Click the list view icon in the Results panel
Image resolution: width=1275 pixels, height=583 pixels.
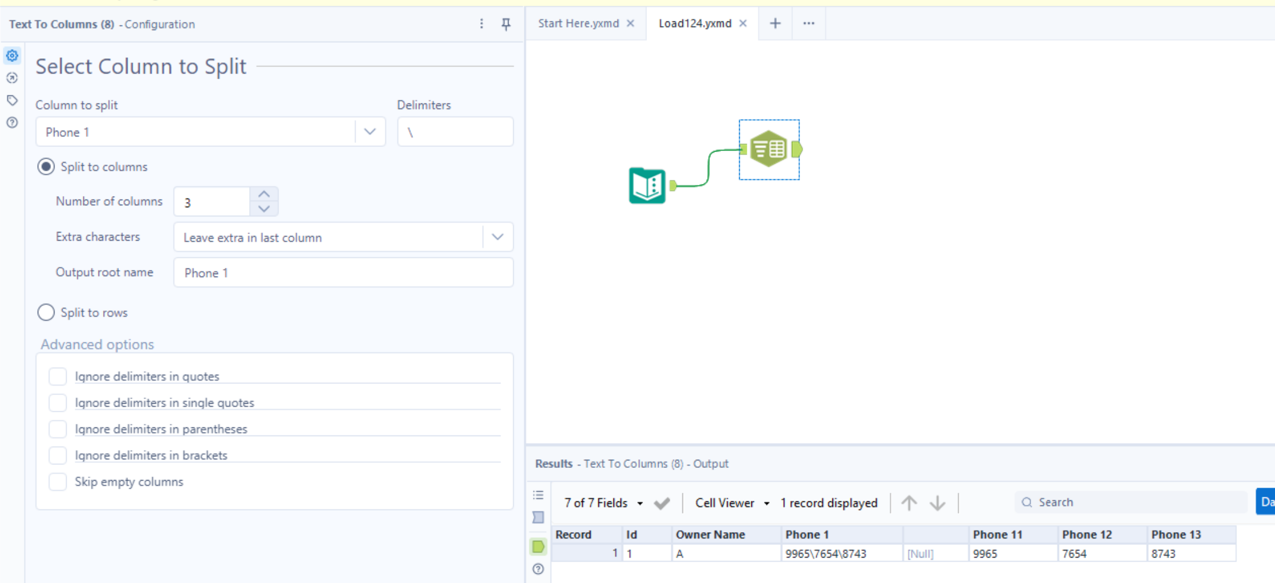pyautogui.click(x=538, y=495)
